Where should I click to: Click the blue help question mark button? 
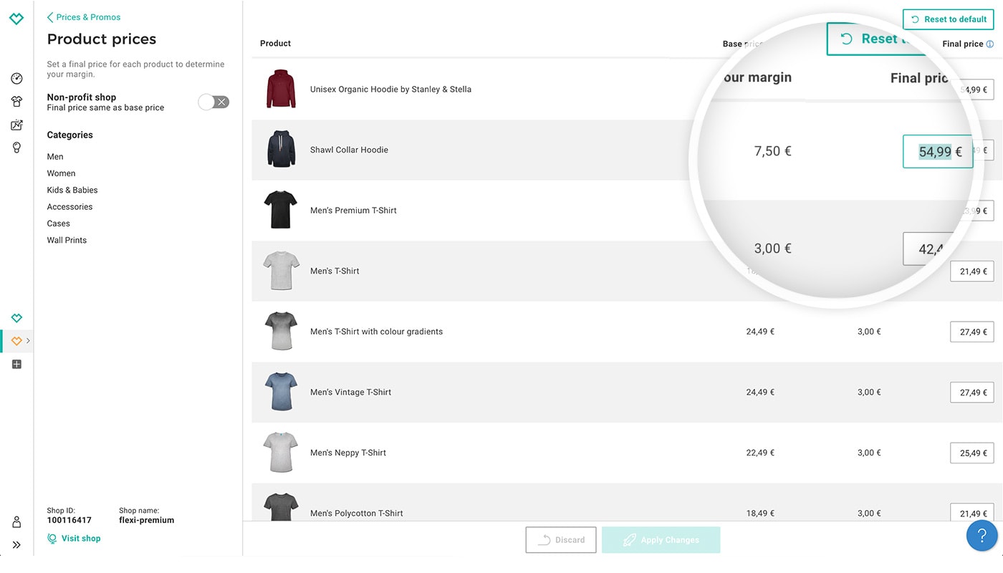[x=982, y=535]
